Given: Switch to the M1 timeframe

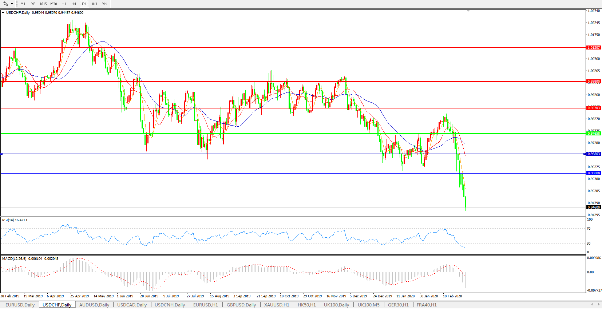Looking at the screenshot, I should [23, 4].
